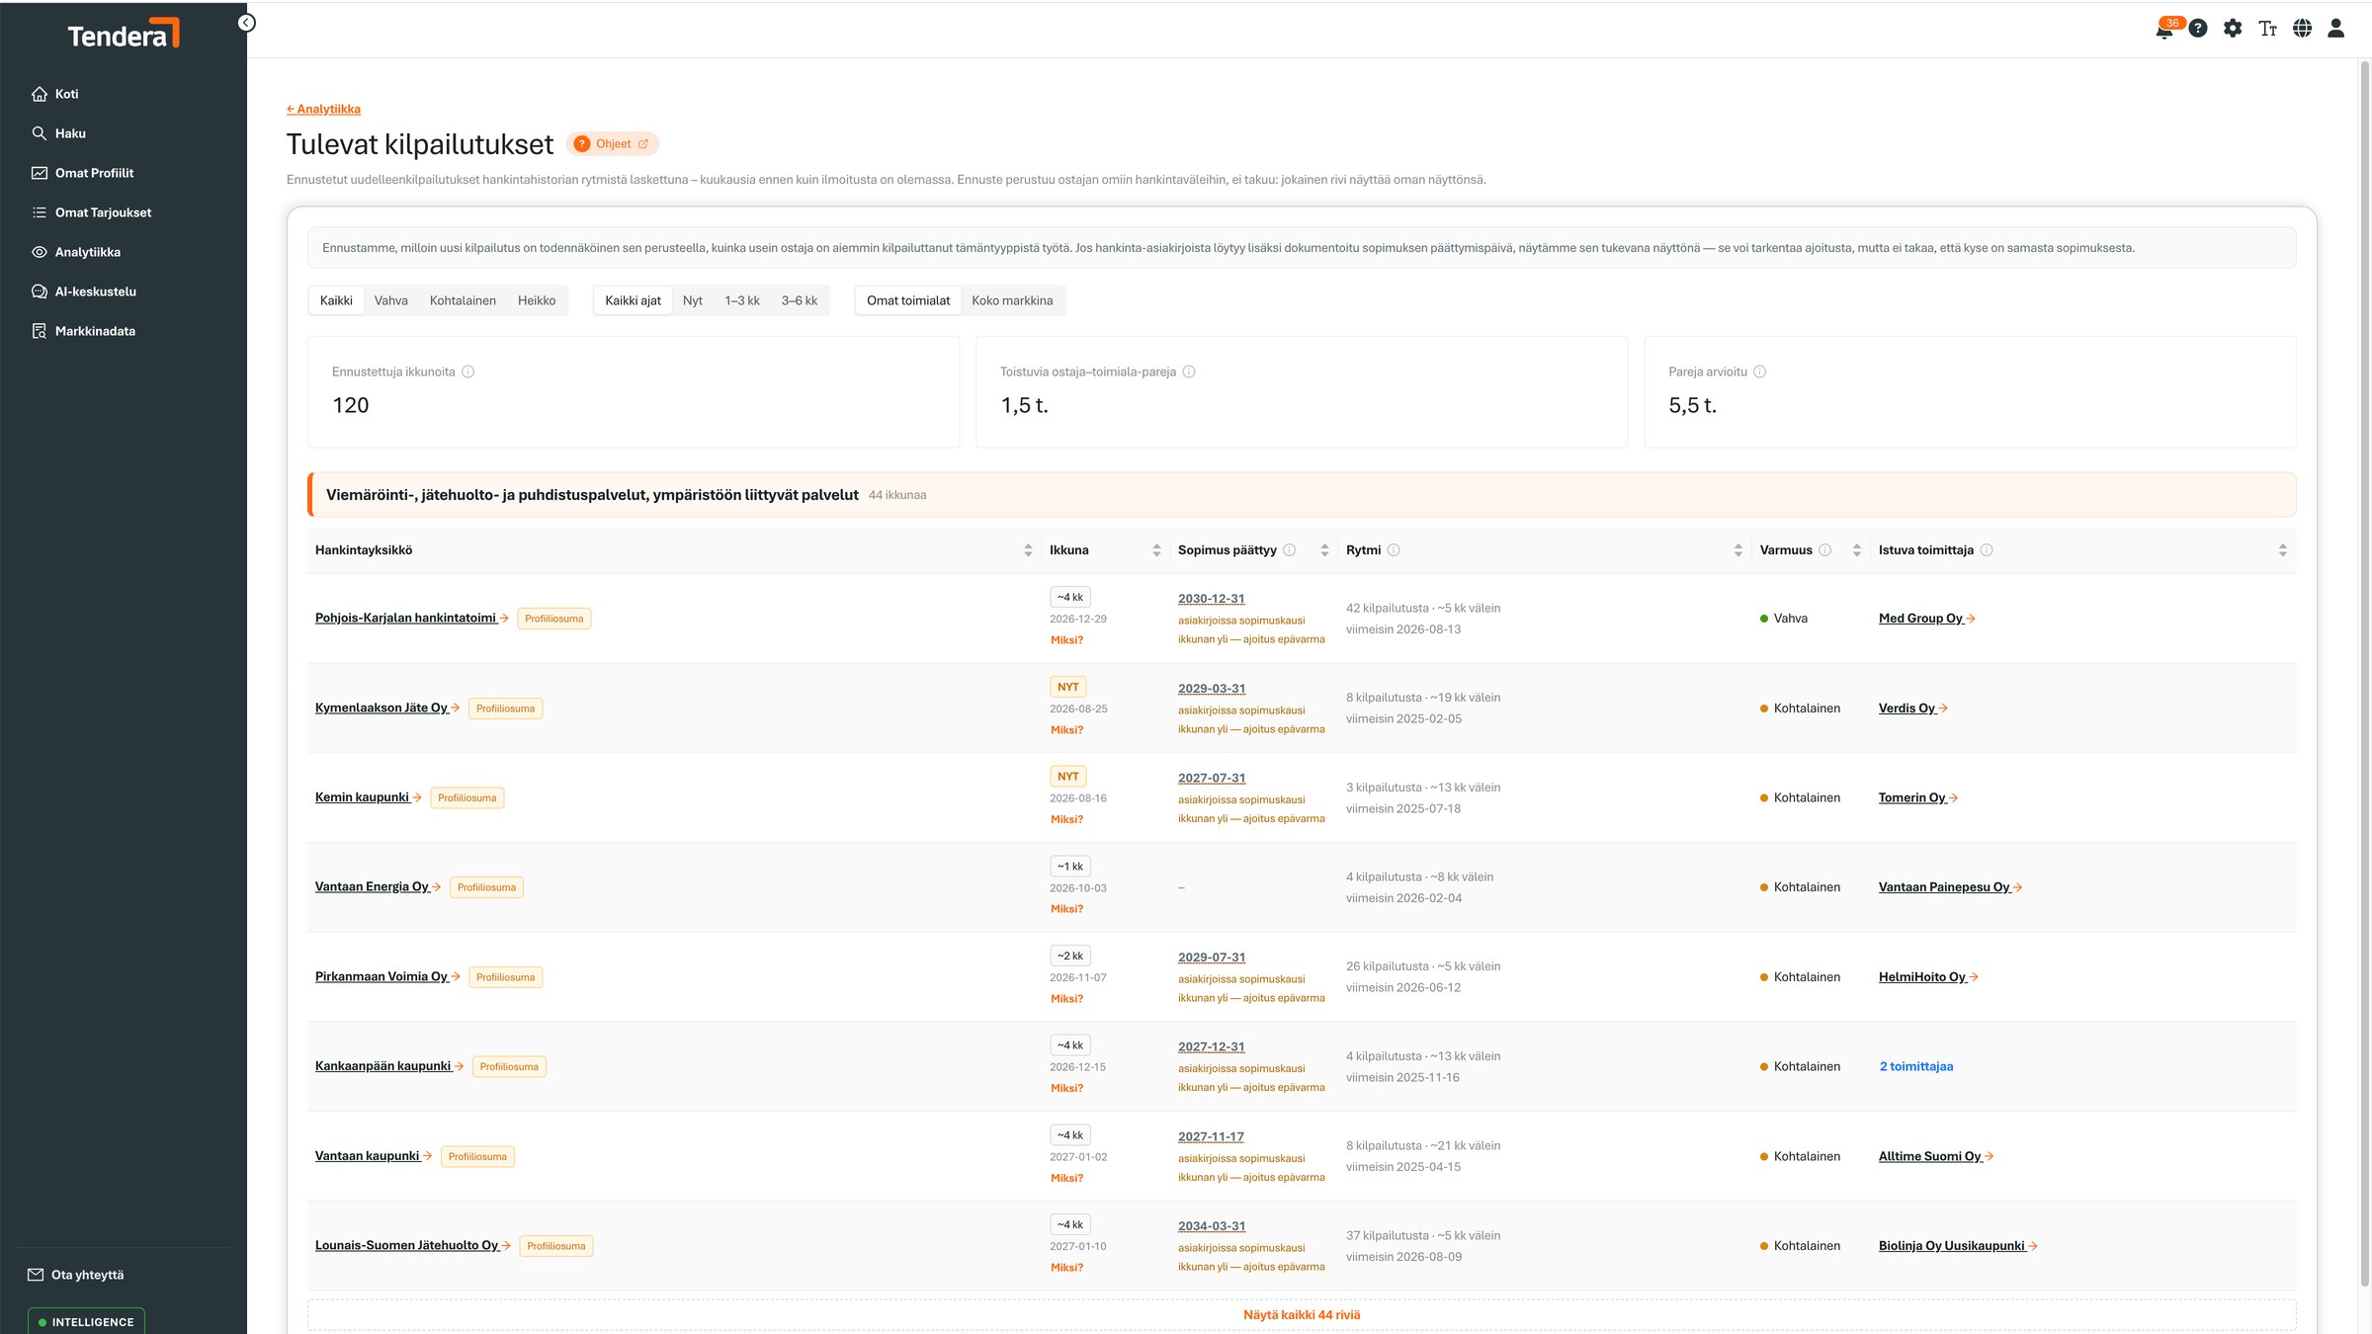
Task: Open settings gear icon
Action: (2233, 29)
